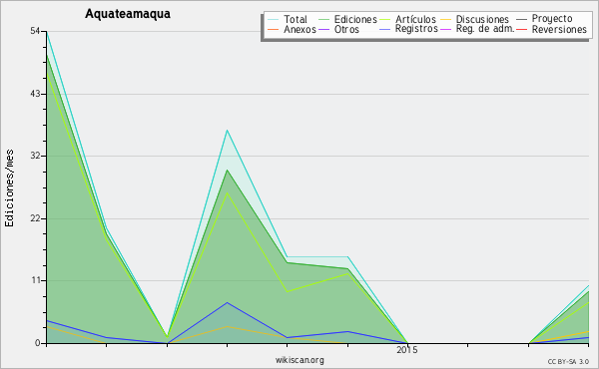Click the Otros legend label
The width and height of the screenshot is (599, 369).
[x=346, y=29]
